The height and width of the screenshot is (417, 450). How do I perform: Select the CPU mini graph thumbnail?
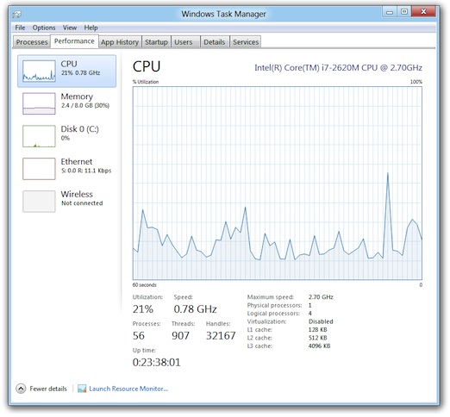39,71
